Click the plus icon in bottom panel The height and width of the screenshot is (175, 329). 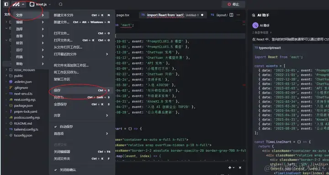click(230, 167)
